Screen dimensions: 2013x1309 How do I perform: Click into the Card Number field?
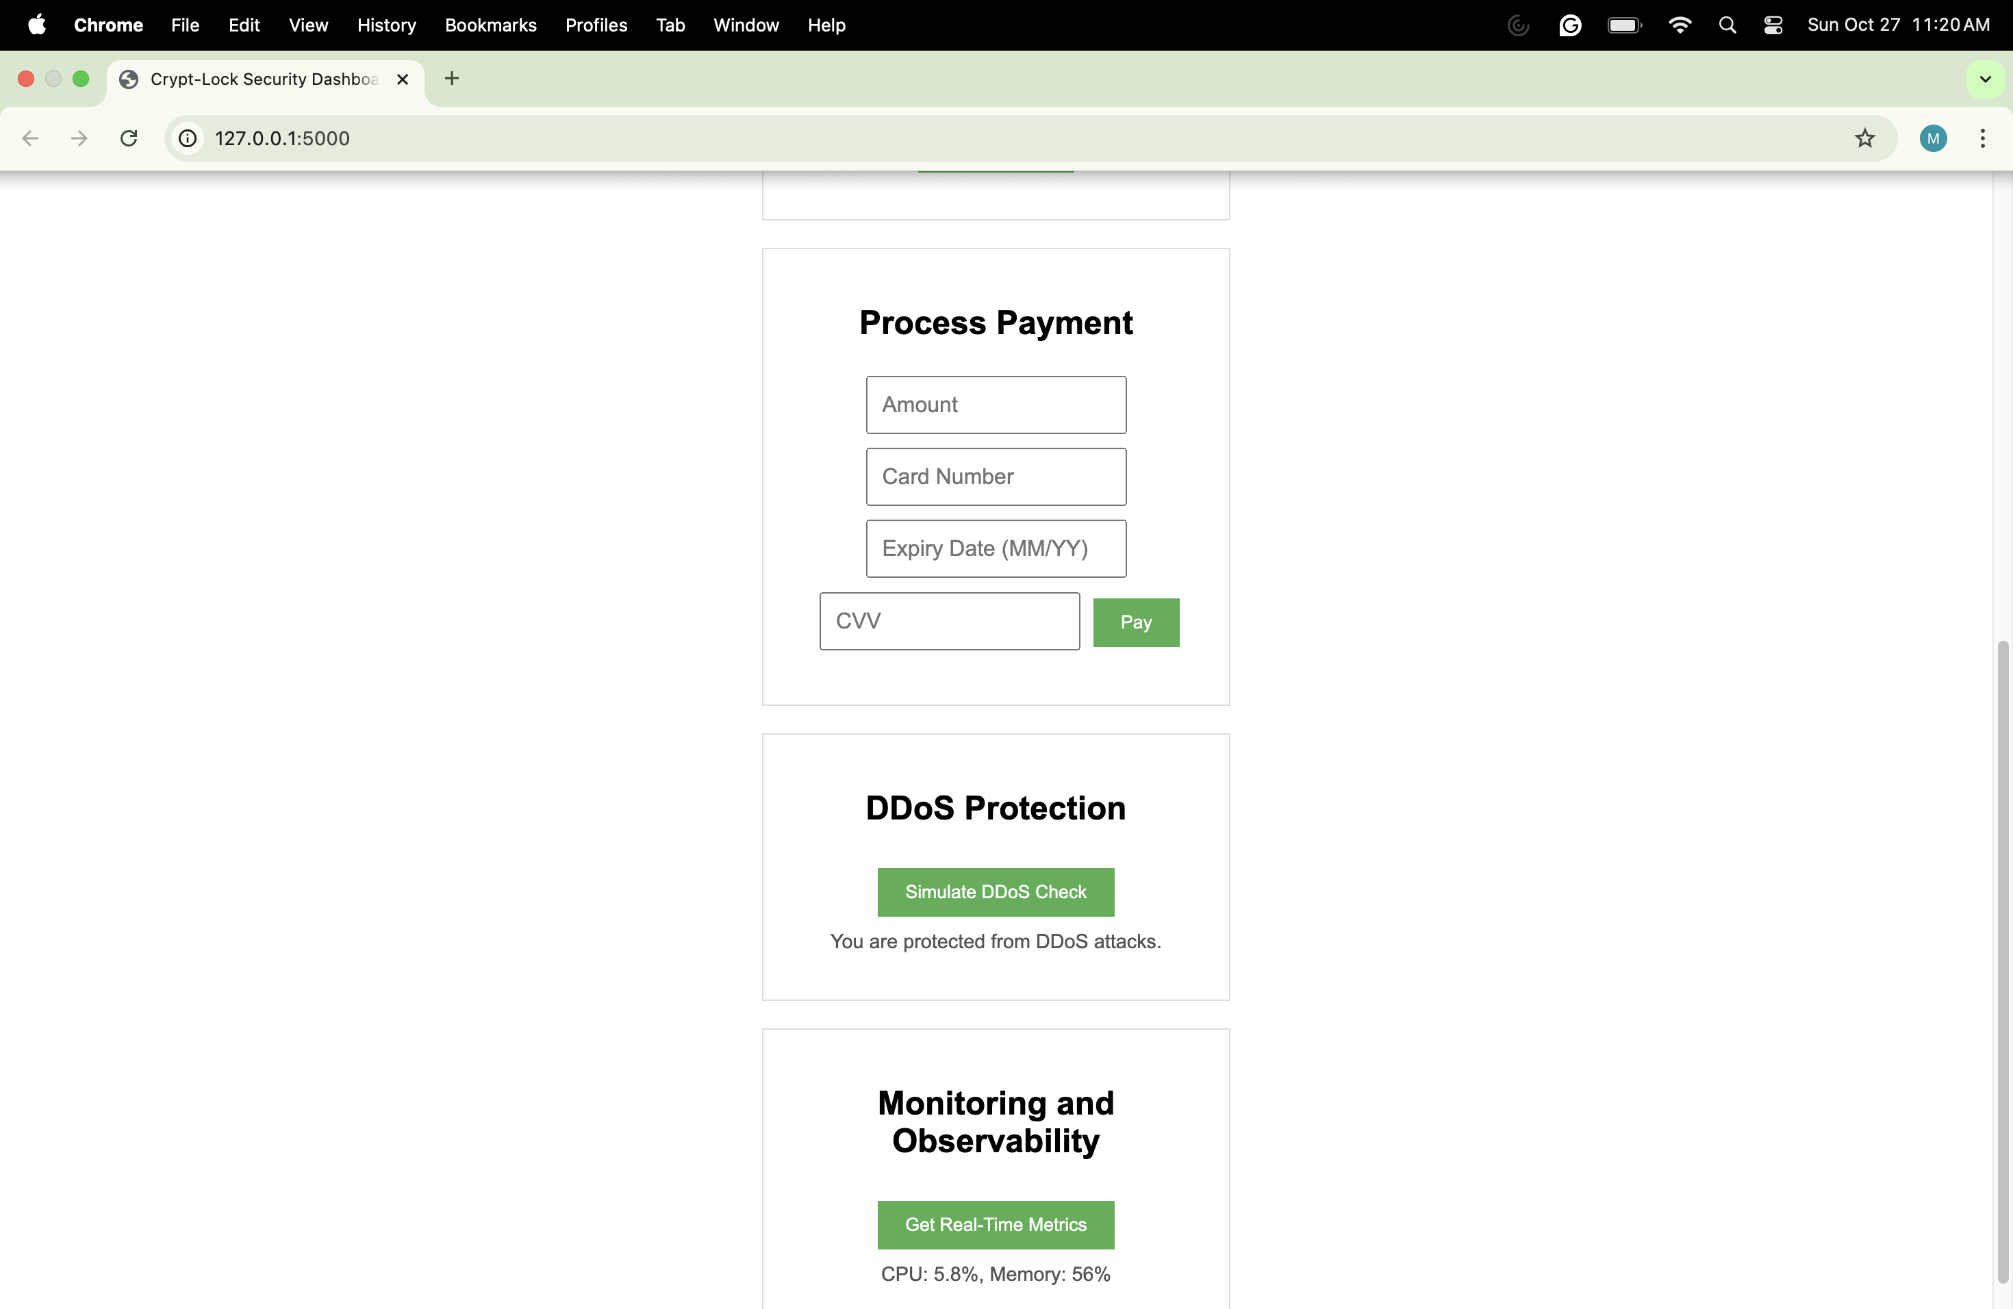click(996, 476)
